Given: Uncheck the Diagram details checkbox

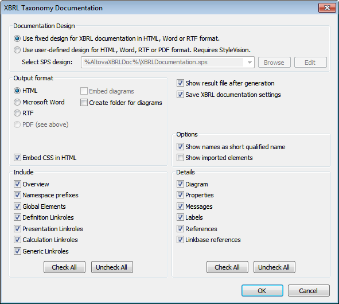Looking at the screenshot, I should point(180,184).
